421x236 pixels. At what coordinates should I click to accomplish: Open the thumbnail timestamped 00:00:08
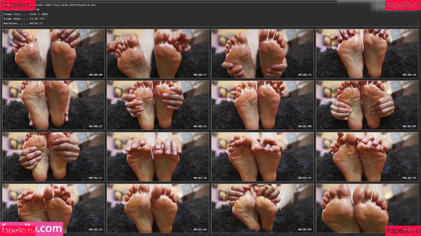click(53, 54)
